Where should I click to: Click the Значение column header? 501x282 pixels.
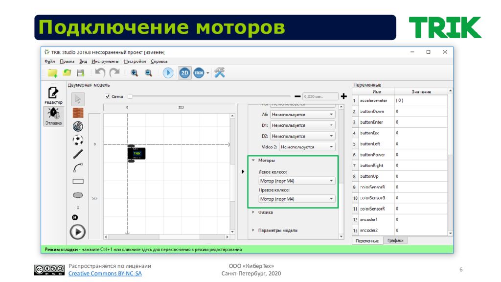coord(421,92)
